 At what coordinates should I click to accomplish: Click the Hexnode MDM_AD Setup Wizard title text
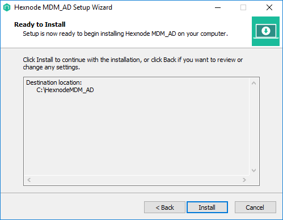pyautogui.click(x=63, y=7)
